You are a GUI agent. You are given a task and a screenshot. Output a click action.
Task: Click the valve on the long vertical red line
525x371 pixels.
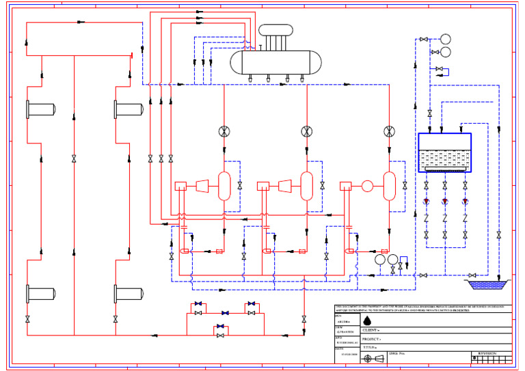tap(74, 159)
